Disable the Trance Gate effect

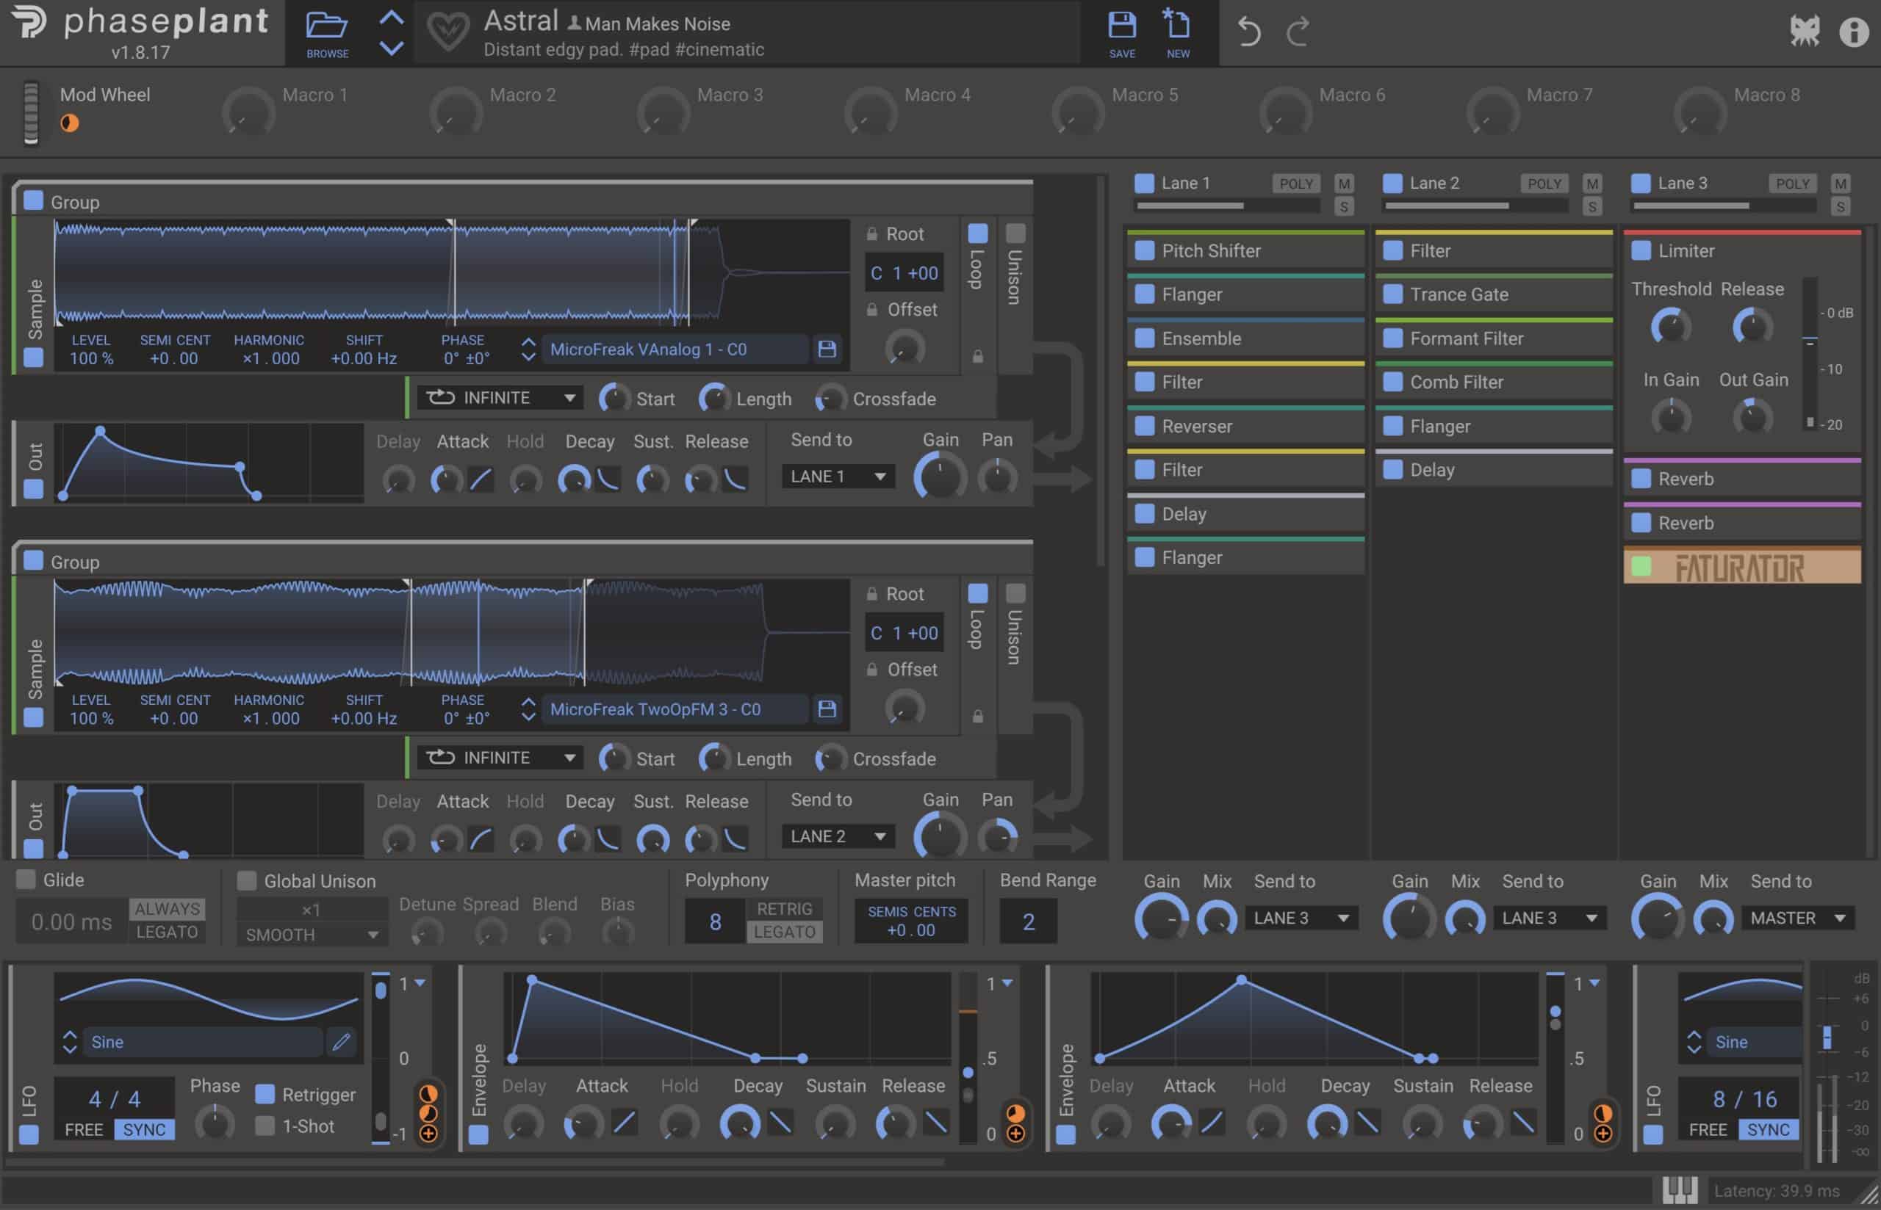pos(1392,294)
